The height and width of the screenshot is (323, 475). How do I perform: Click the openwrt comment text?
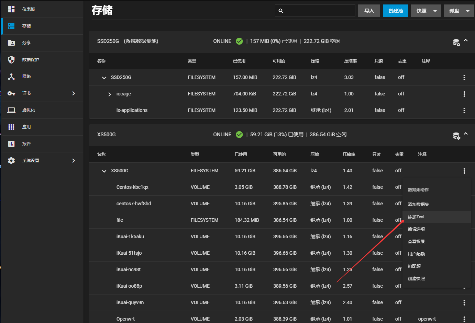click(427, 319)
